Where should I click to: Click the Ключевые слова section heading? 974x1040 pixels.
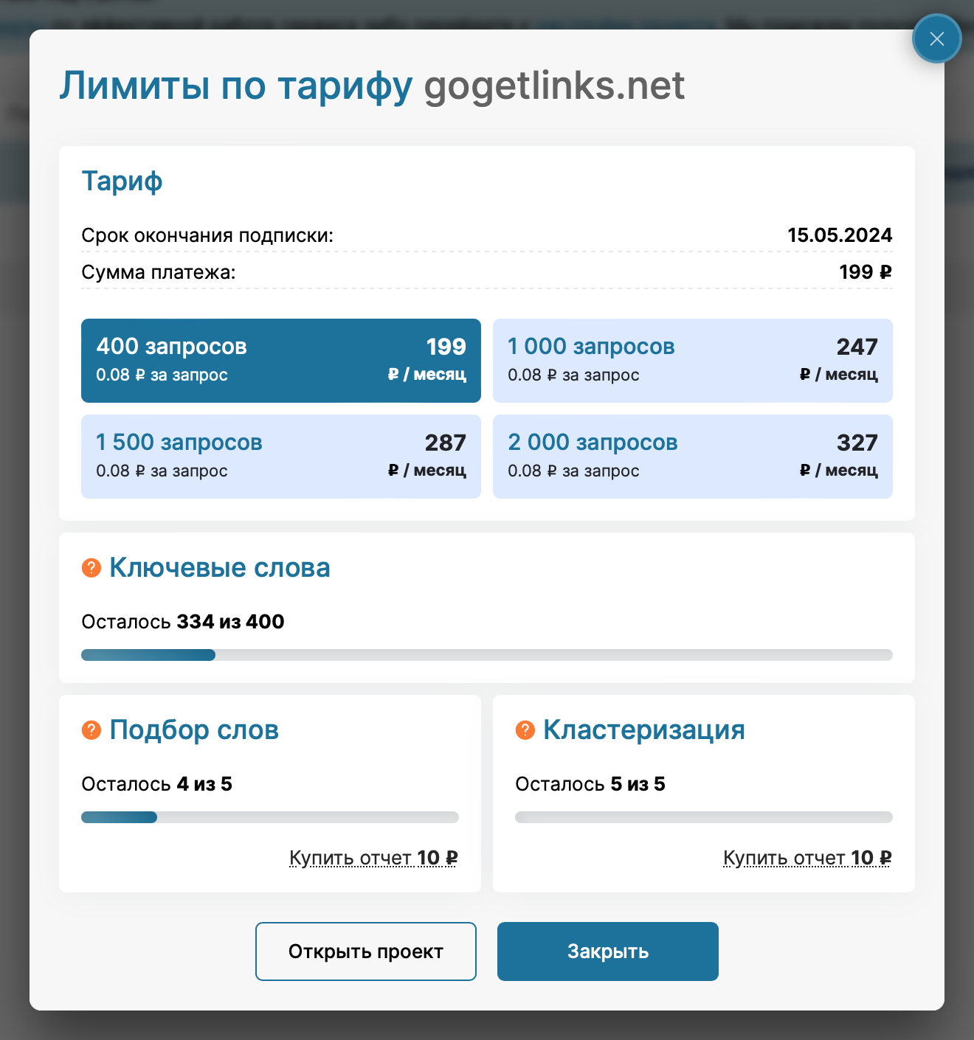tap(219, 568)
